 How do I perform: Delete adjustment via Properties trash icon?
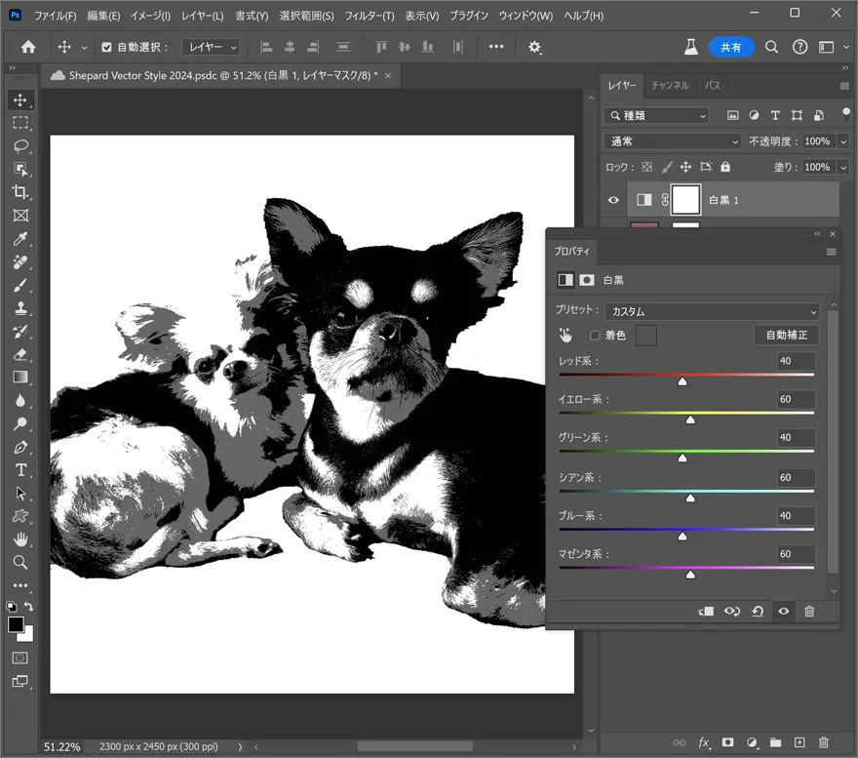pos(808,612)
